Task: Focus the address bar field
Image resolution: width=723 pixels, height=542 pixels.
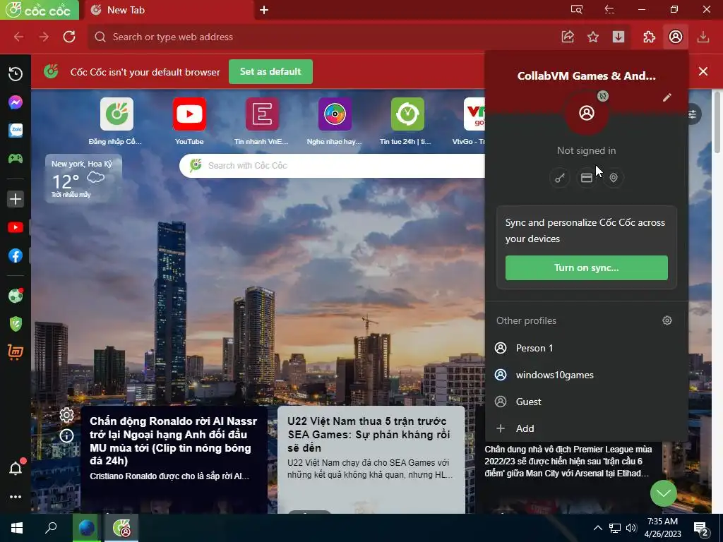Action: click(323, 37)
